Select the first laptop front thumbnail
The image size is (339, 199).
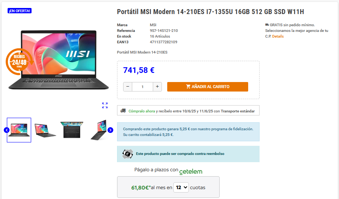tap(19, 130)
